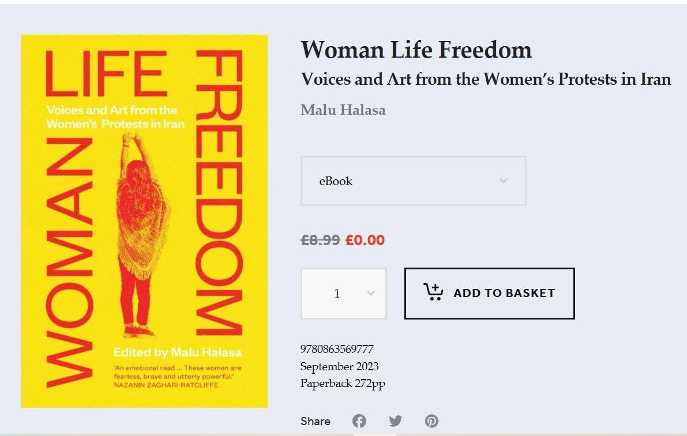
Task: Click the eBook dropdown chevron arrow
Action: click(x=504, y=181)
